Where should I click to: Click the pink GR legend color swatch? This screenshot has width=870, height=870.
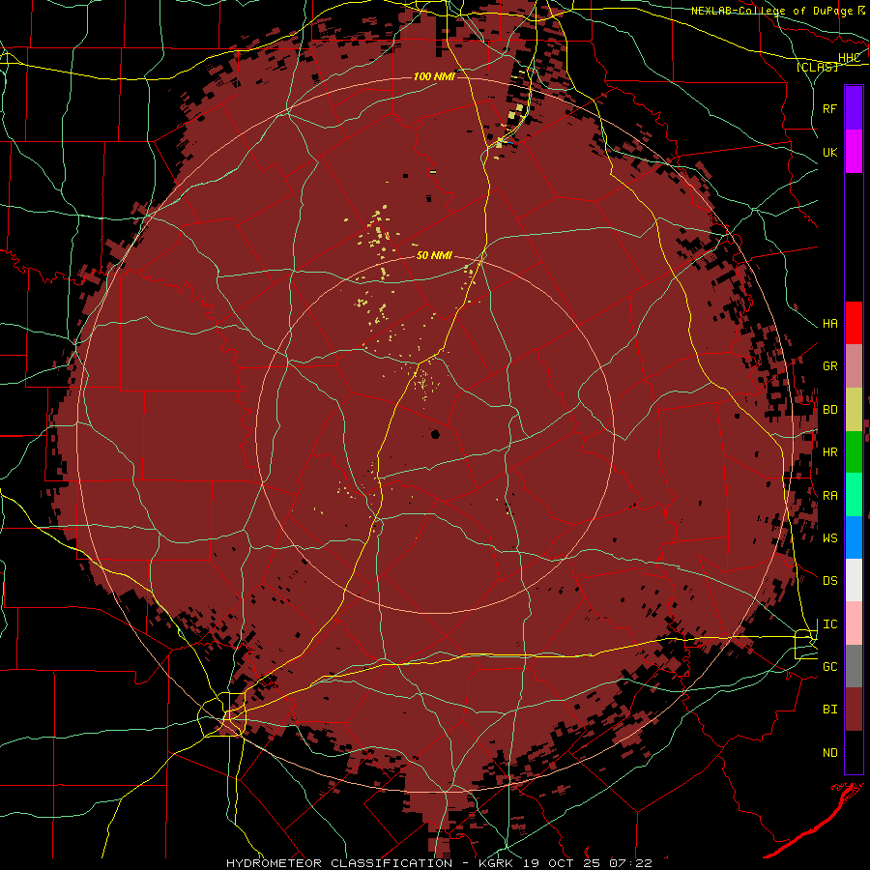click(854, 366)
